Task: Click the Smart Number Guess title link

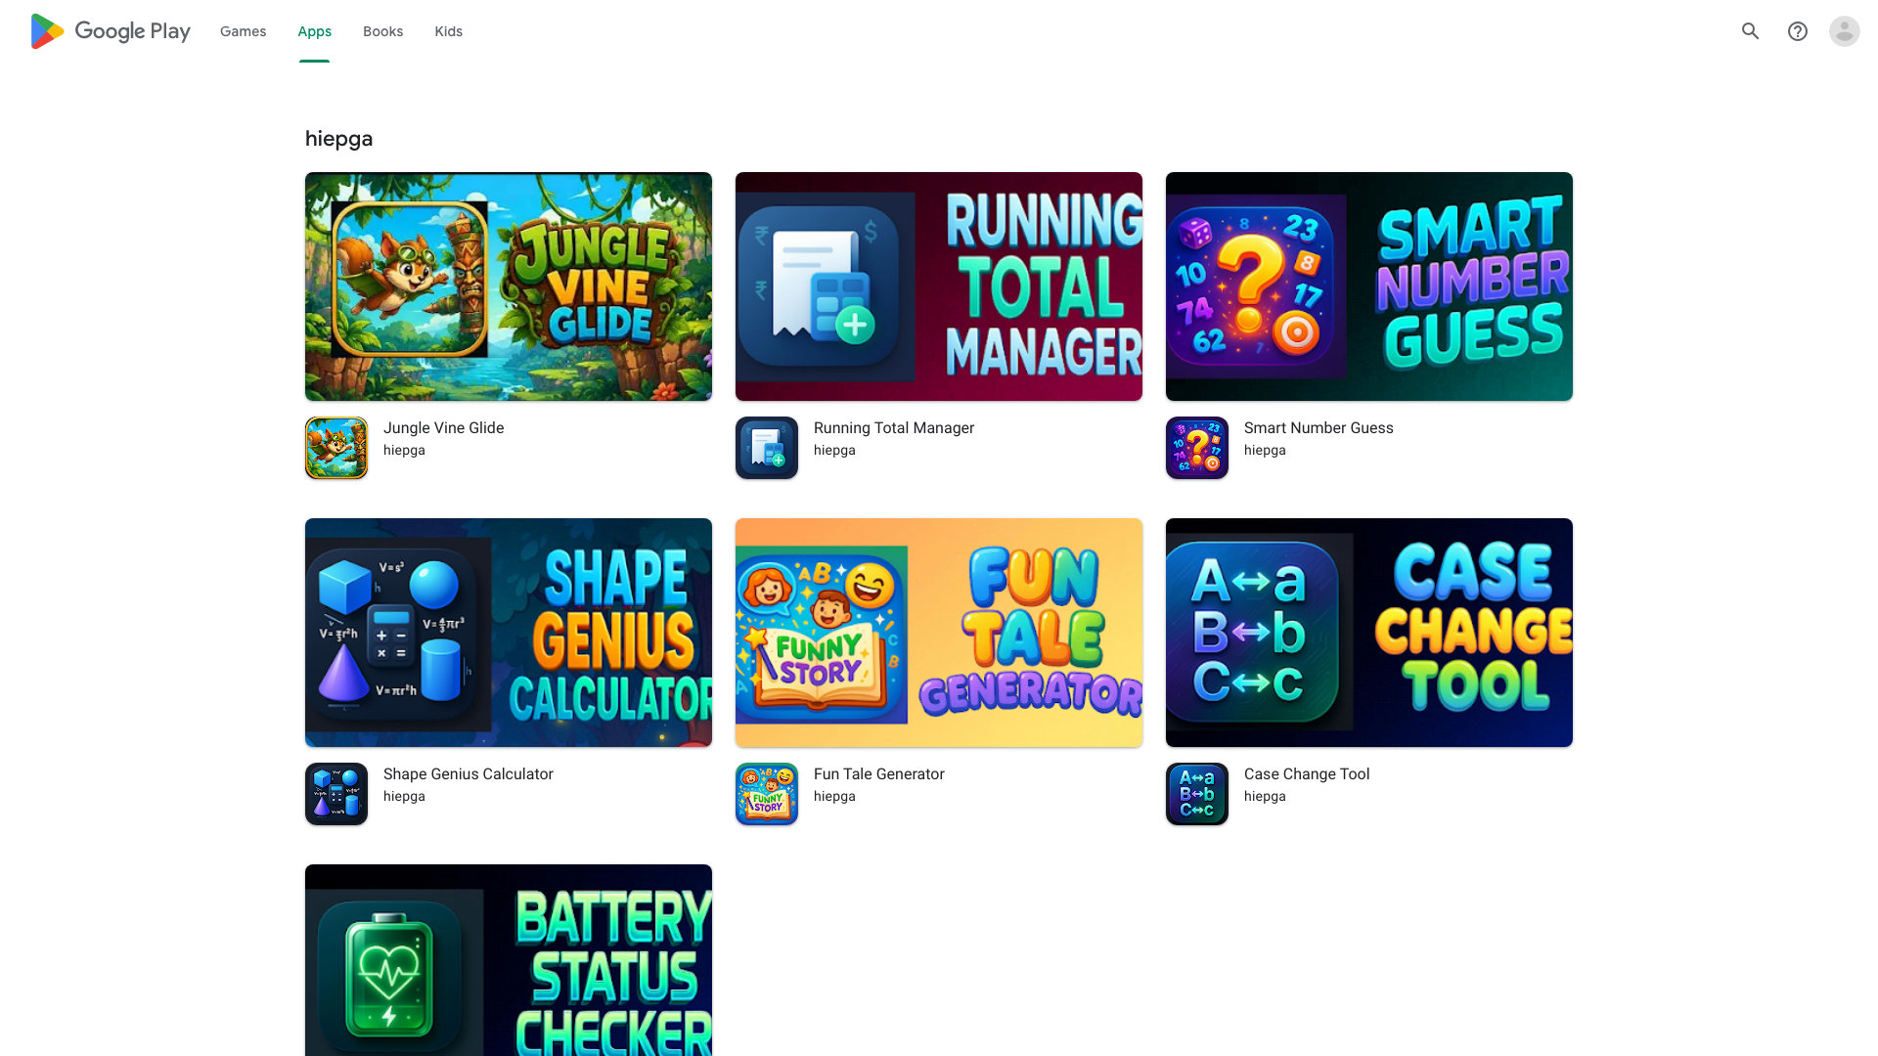Action: coord(1319,428)
